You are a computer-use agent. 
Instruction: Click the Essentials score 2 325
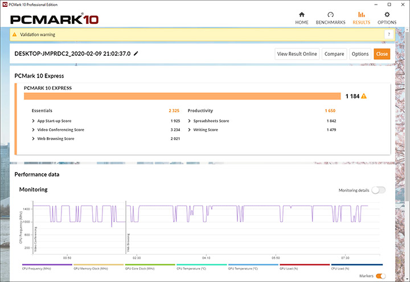pyautogui.click(x=174, y=111)
